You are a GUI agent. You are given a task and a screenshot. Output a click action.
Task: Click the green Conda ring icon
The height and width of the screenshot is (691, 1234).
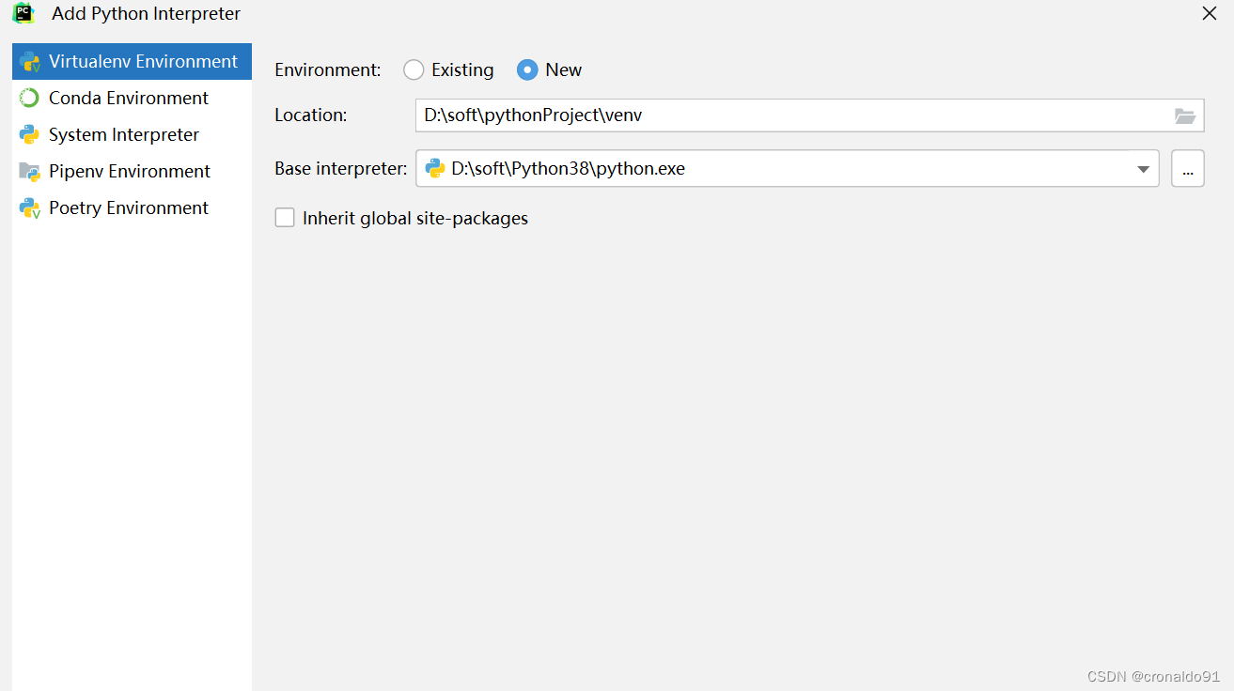(x=29, y=98)
